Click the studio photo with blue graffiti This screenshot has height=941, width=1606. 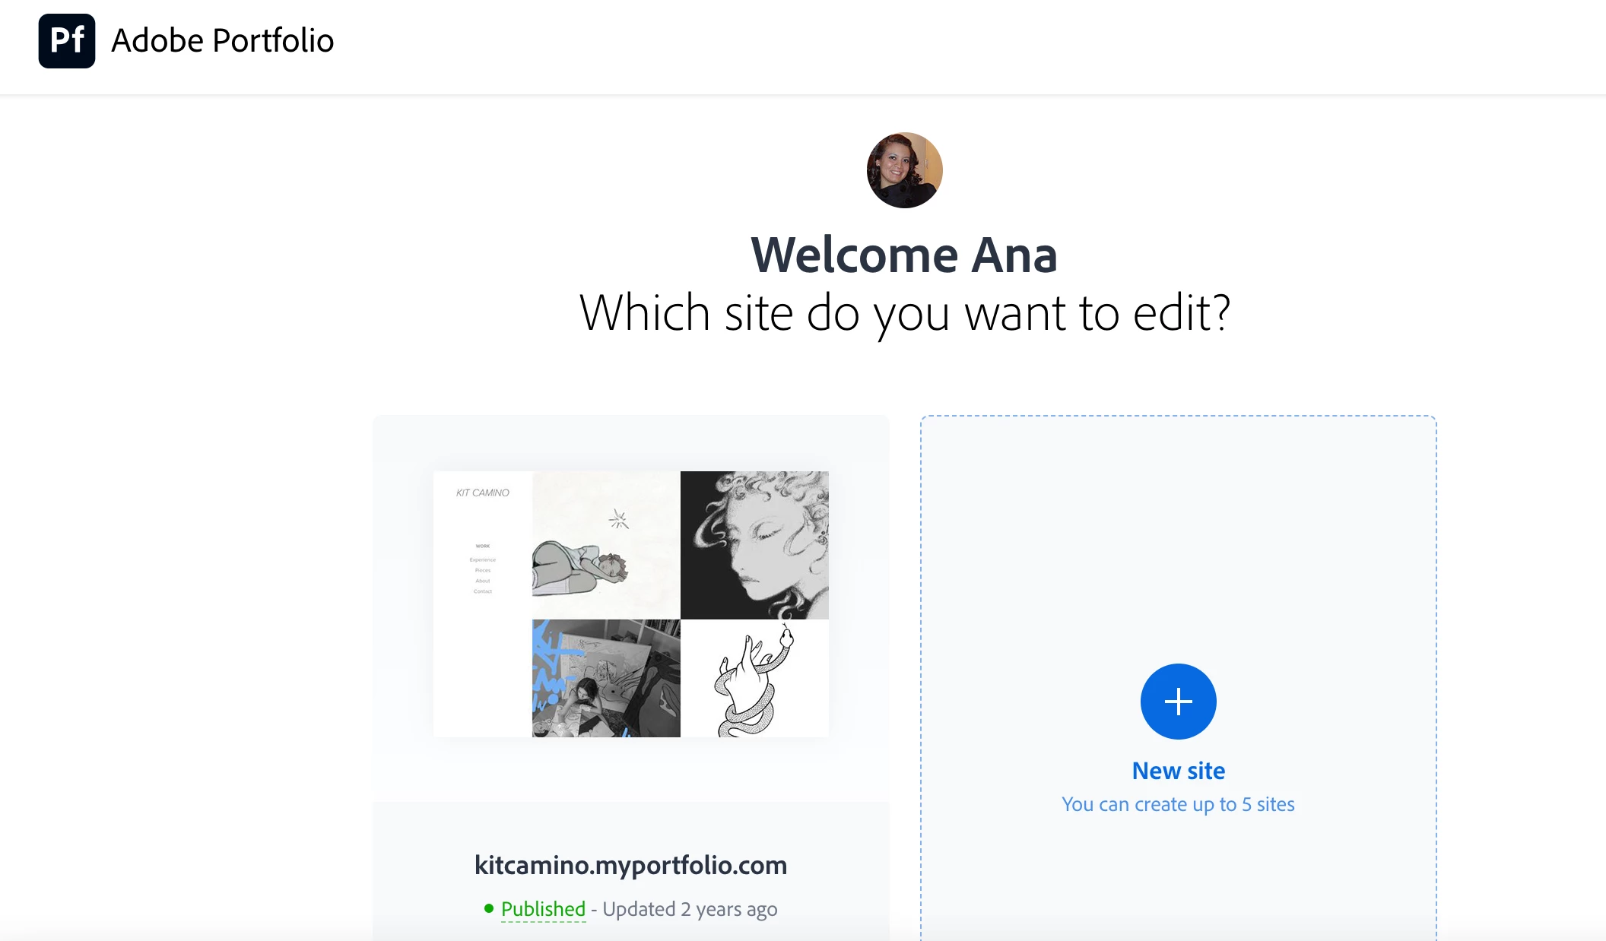[605, 678]
